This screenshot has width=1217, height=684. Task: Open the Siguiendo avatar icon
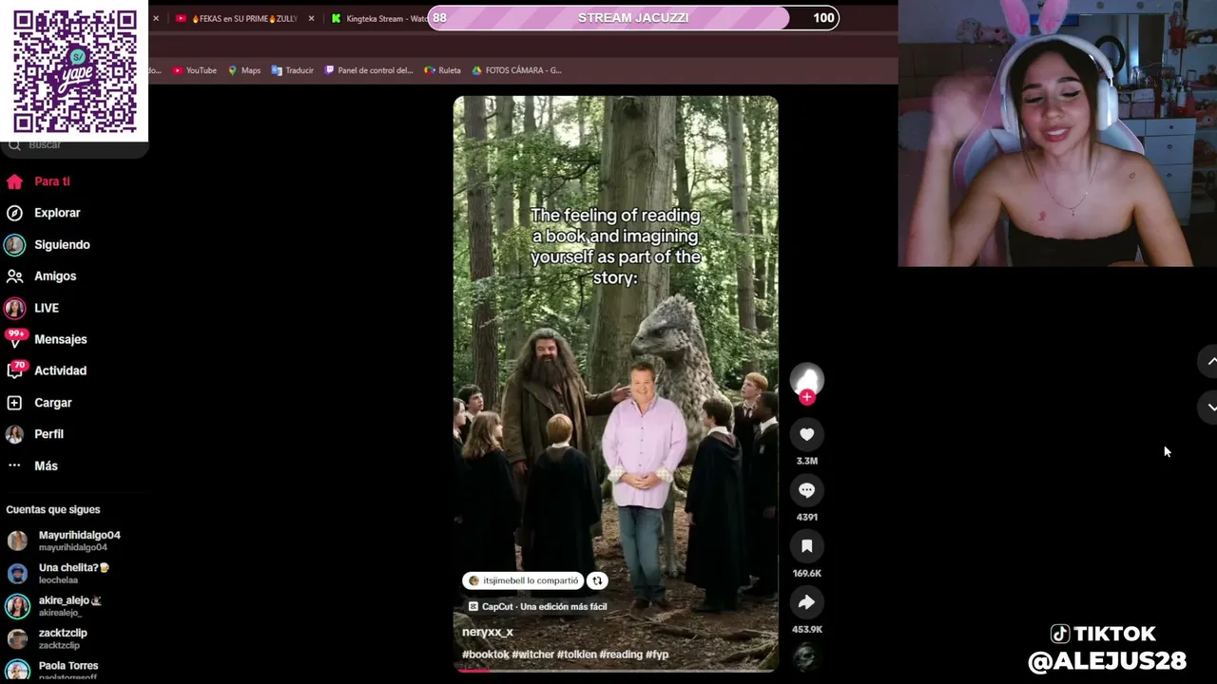pyautogui.click(x=14, y=245)
